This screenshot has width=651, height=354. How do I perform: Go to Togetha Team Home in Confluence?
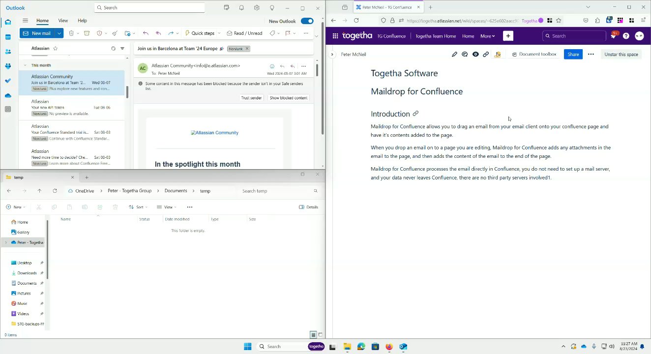436,36
